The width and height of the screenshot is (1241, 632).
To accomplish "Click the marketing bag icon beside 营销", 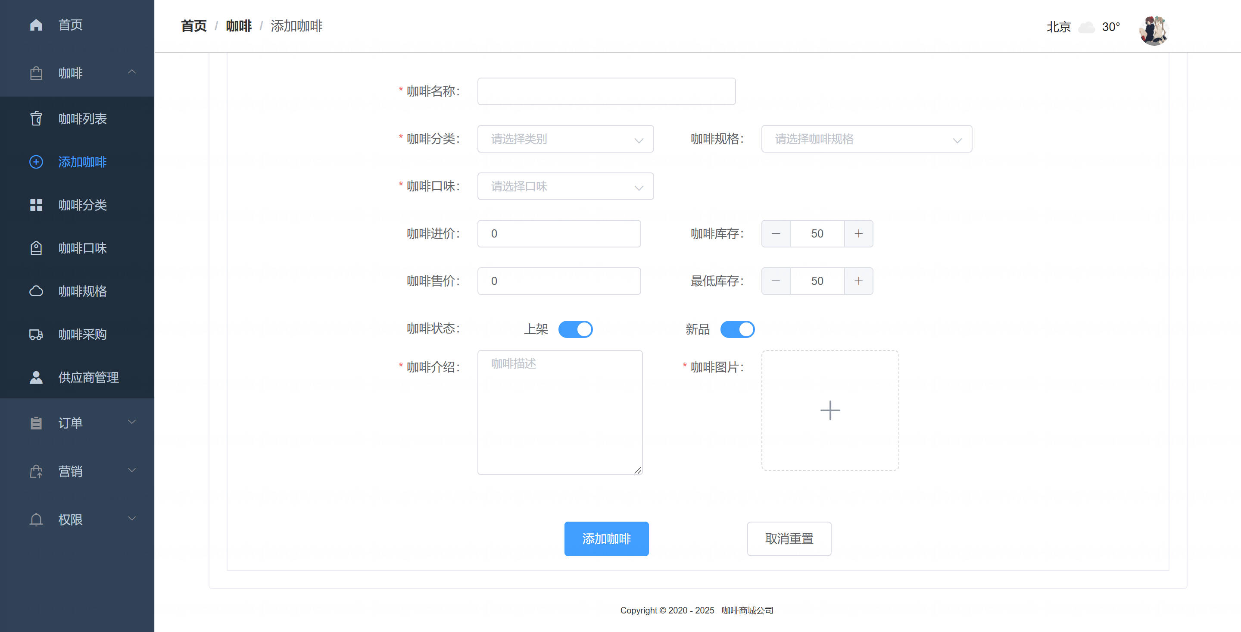I will [36, 472].
